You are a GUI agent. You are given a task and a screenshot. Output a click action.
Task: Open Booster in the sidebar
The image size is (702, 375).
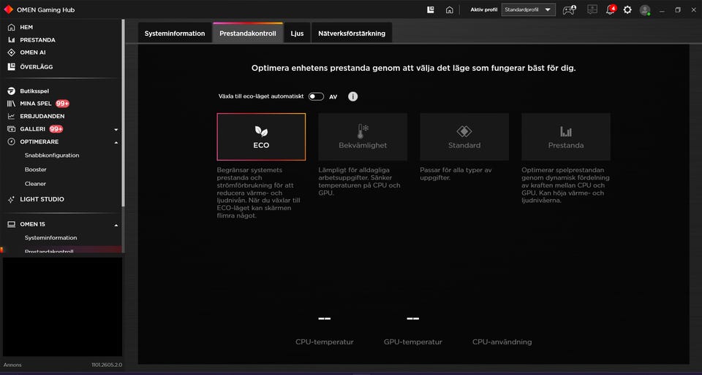[x=35, y=170]
